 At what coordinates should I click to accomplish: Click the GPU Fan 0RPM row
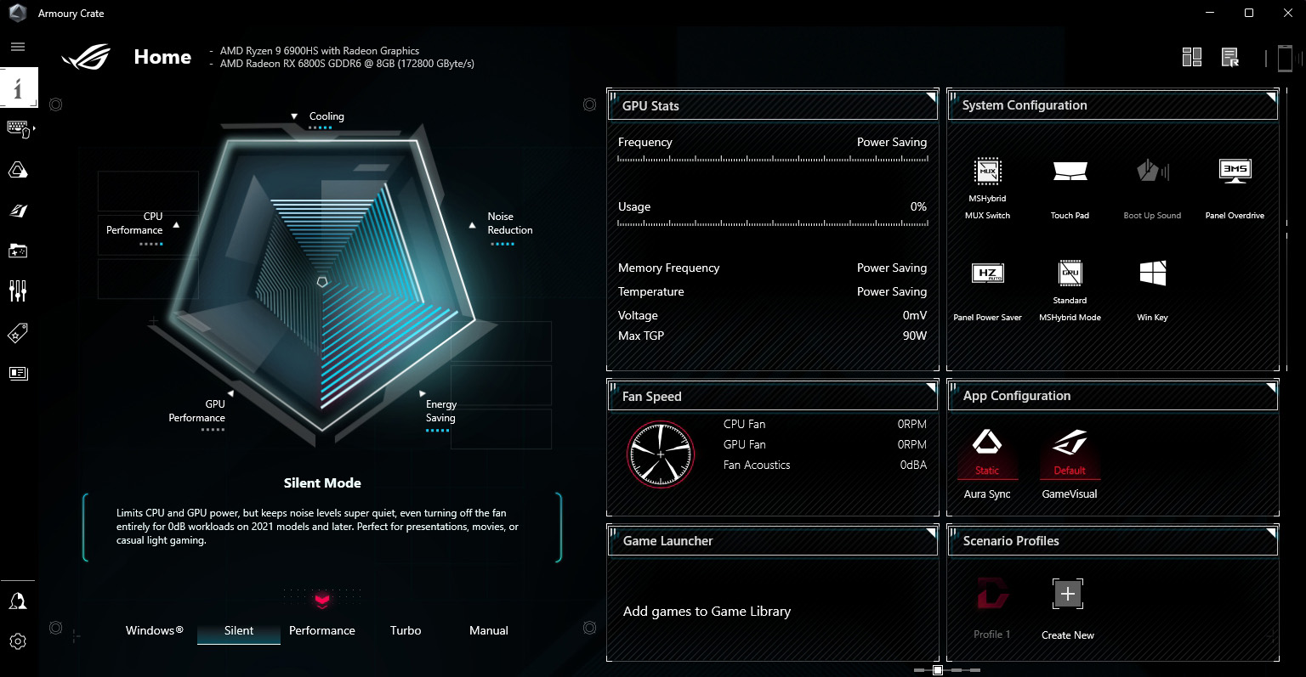click(825, 444)
